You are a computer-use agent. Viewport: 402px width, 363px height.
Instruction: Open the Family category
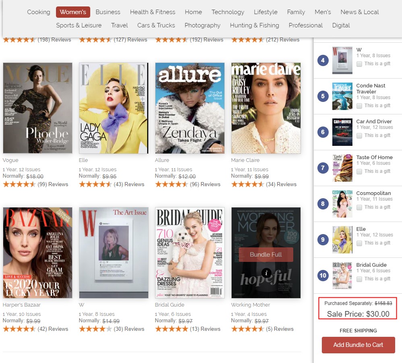coord(296,12)
